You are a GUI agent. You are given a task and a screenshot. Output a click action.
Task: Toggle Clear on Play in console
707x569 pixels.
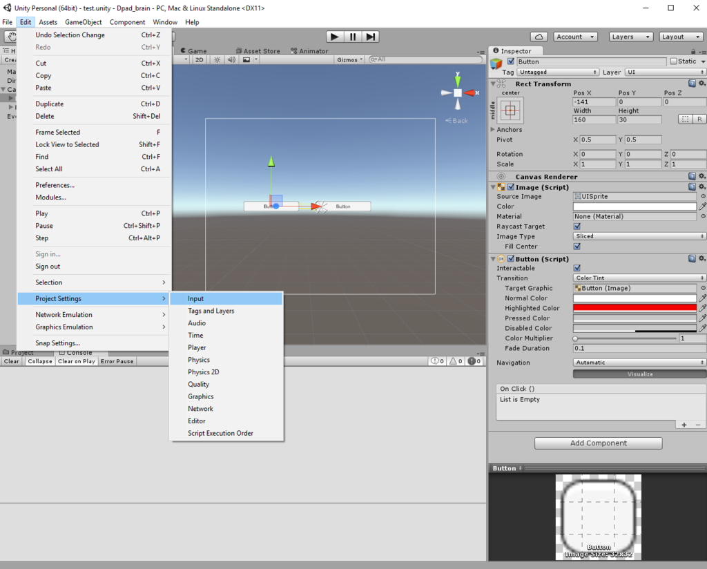point(76,361)
